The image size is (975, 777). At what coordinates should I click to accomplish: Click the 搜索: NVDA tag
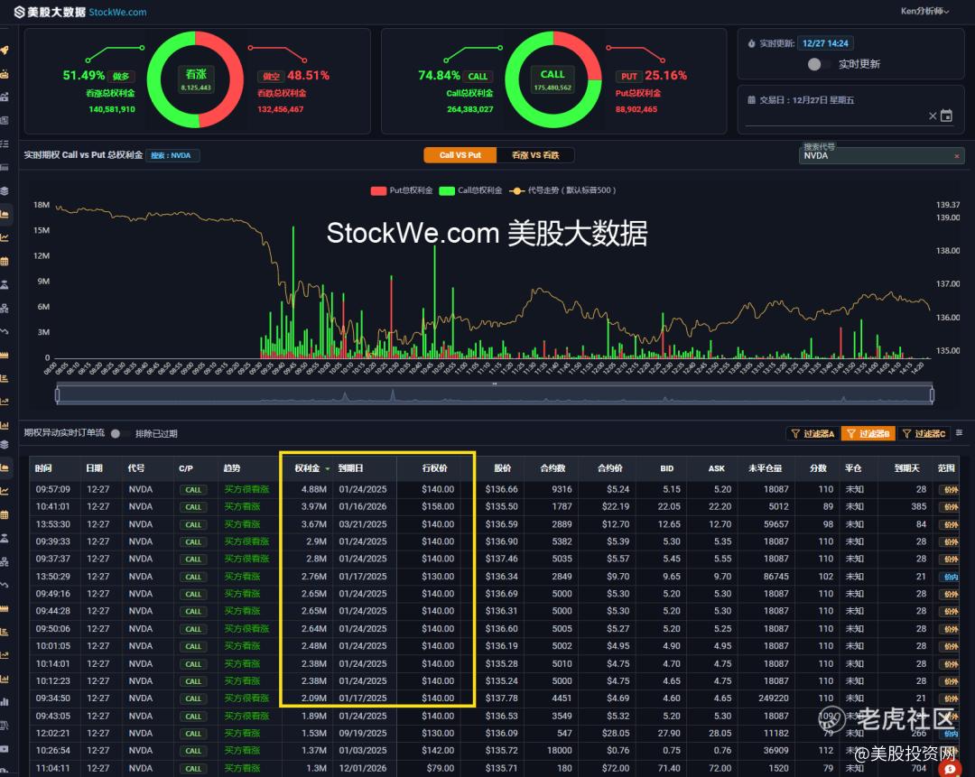[x=172, y=155]
